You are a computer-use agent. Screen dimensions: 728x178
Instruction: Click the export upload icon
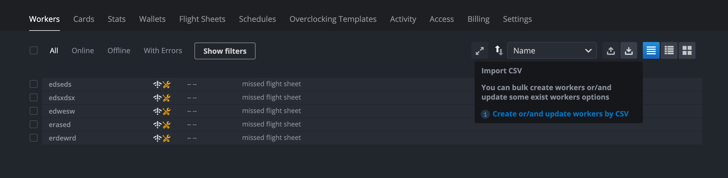(x=610, y=51)
